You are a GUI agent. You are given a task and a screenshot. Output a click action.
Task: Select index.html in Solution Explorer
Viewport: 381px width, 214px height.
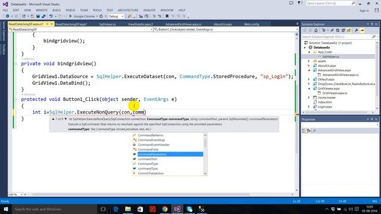point(324,102)
